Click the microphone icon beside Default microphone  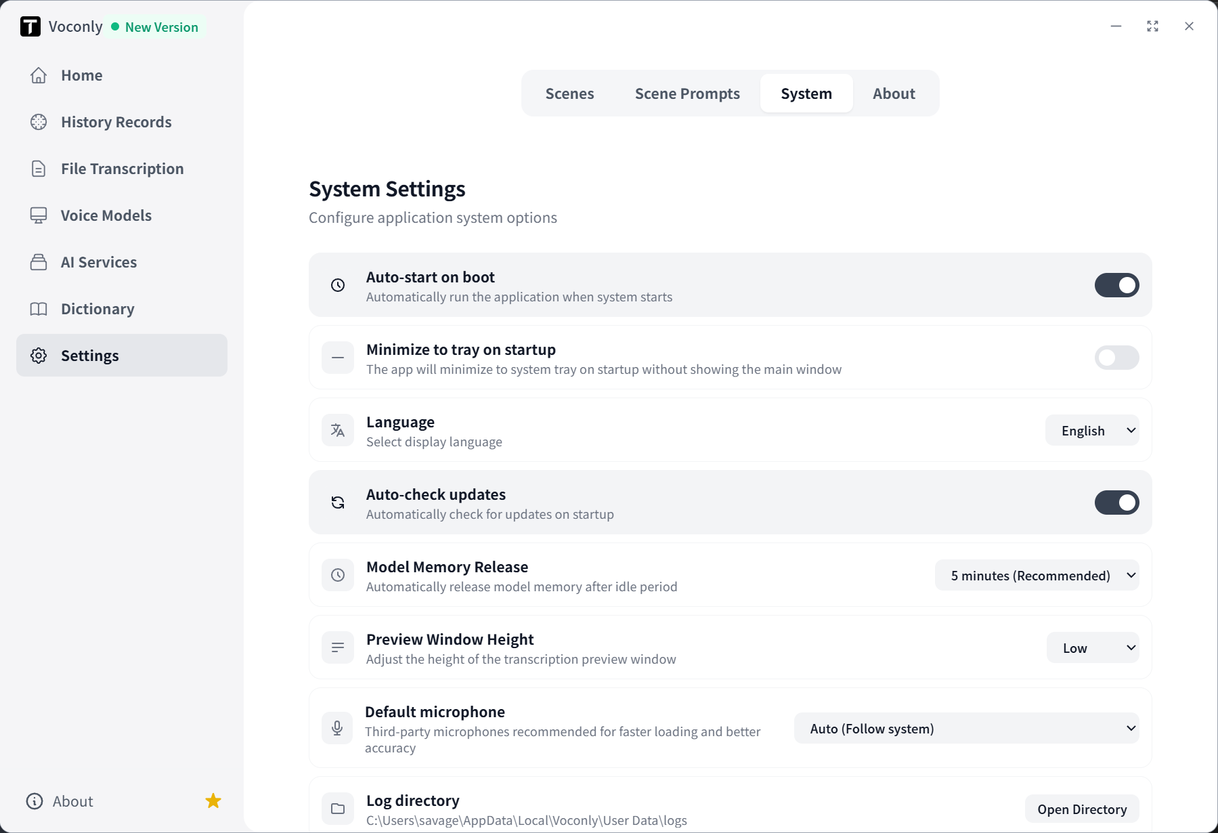point(337,728)
